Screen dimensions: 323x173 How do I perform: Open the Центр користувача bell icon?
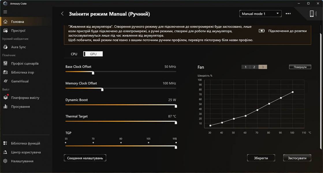pos(5,152)
